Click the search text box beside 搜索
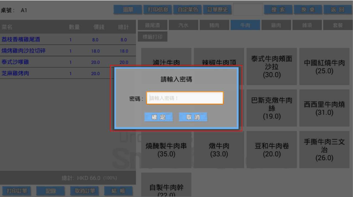 coord(248,9)
